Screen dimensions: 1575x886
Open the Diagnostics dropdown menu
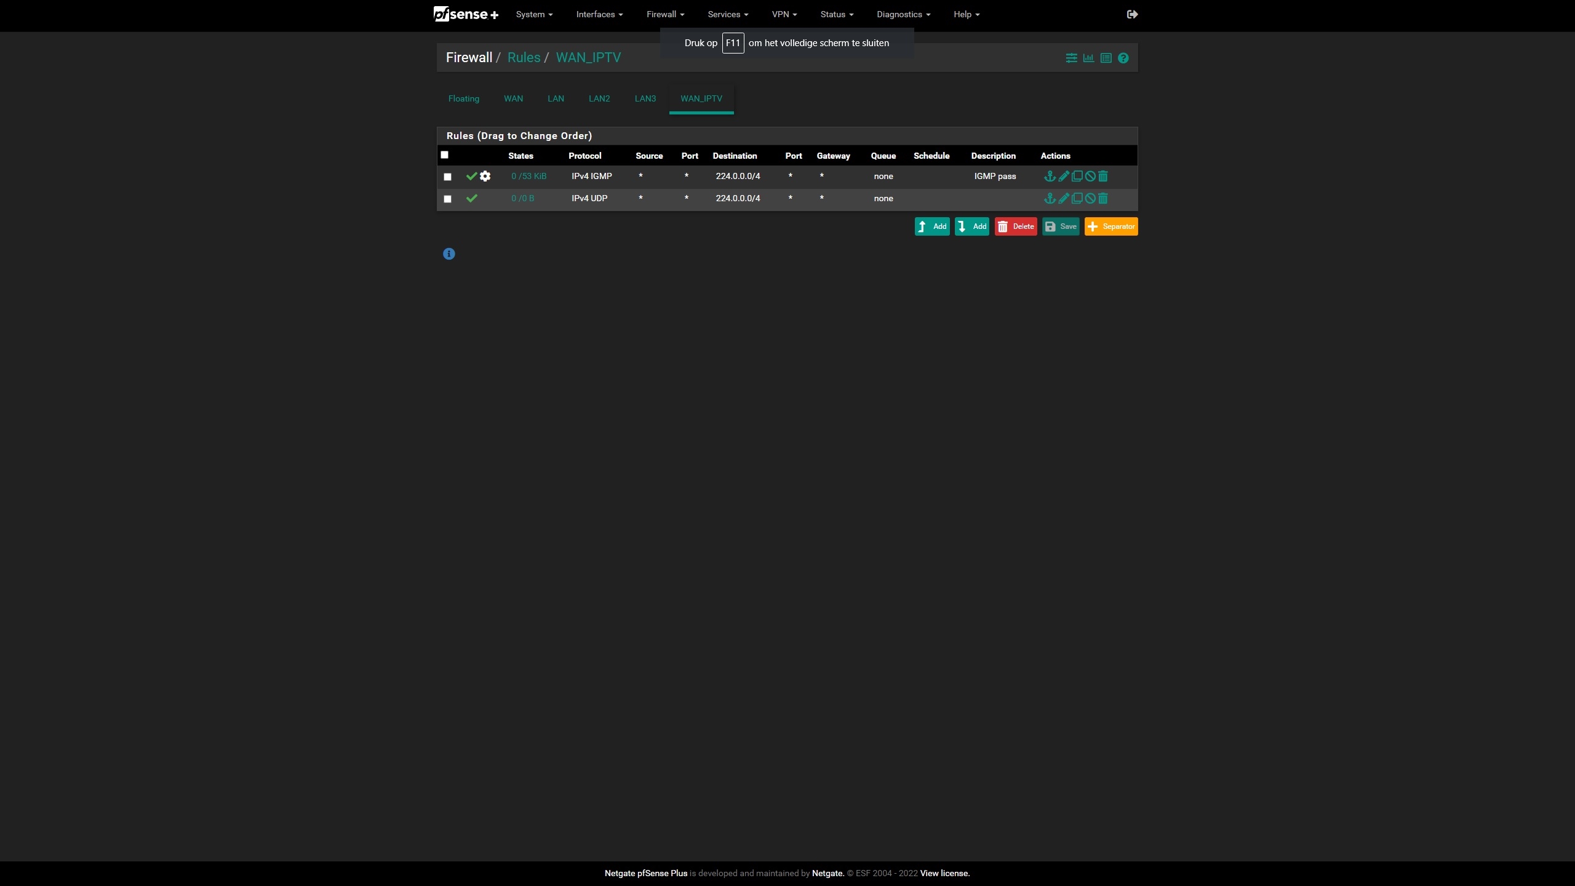[903, 14]
